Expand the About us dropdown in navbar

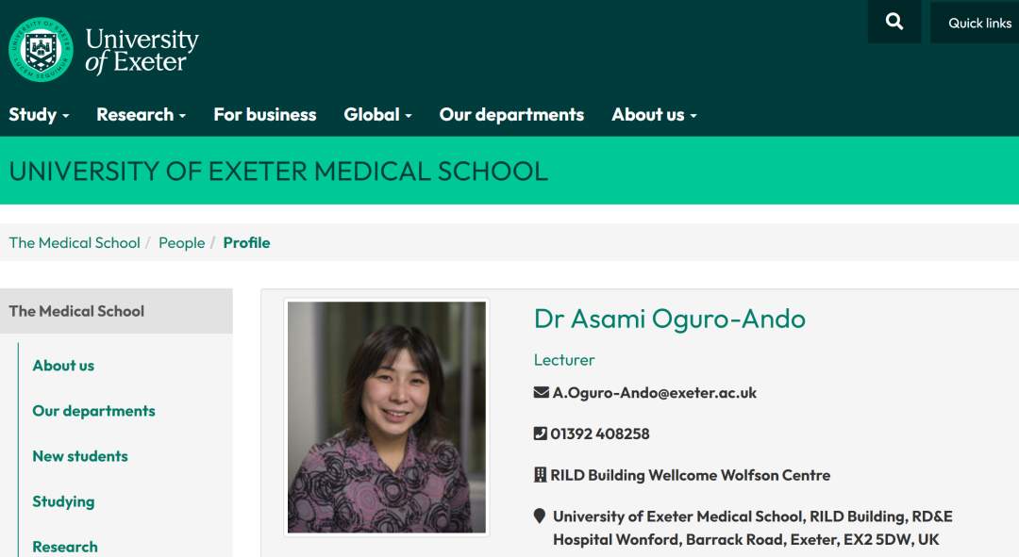(654, 115)
